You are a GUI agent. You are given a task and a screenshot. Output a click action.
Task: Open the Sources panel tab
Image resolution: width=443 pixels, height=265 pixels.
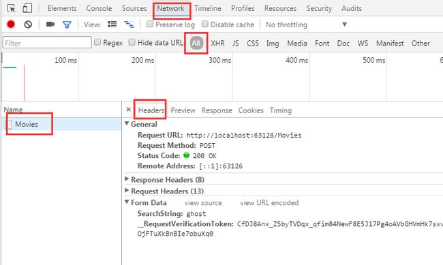pos(134,8)
